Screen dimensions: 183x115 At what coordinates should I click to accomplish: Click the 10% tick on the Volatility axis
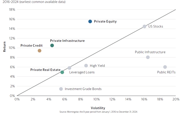(x=96, y=99)
